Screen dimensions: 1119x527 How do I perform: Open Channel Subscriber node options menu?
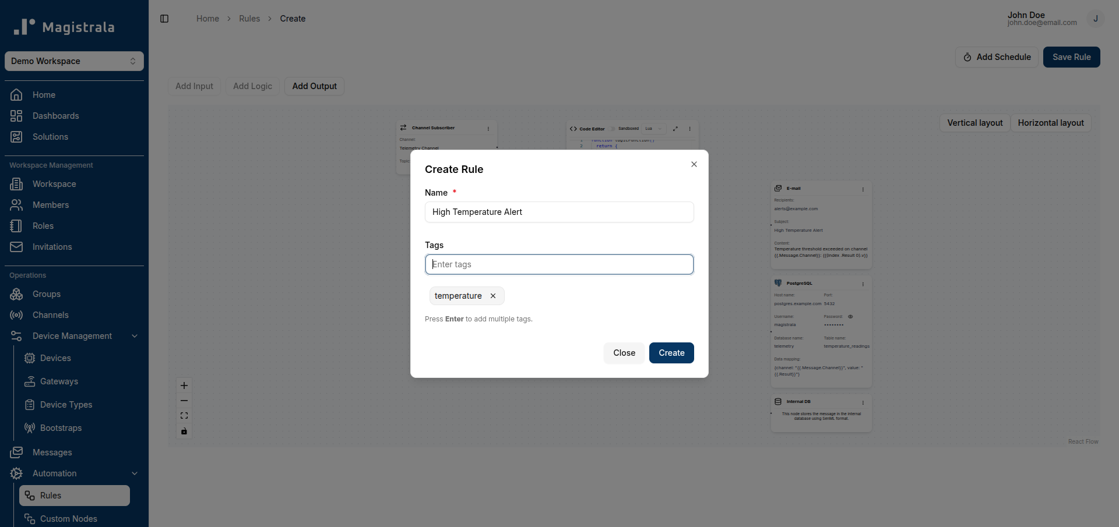click(x=488, y=129)
